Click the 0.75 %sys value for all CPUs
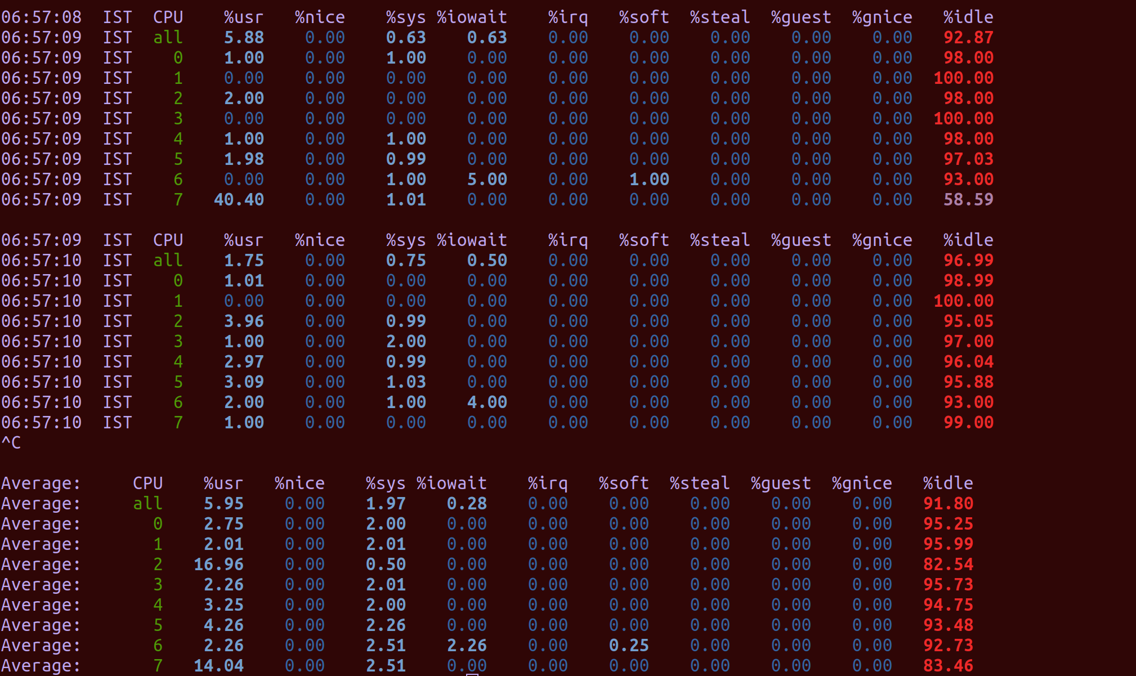Image resolution: width=1136 pixels, height=676 pixels. pyautogui.click(x=406, y=261)
